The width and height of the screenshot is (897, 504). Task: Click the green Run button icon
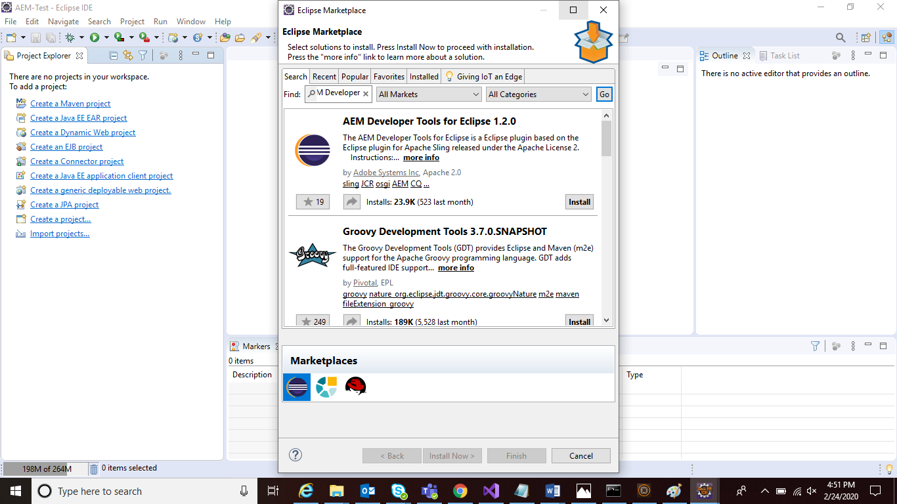95,37
